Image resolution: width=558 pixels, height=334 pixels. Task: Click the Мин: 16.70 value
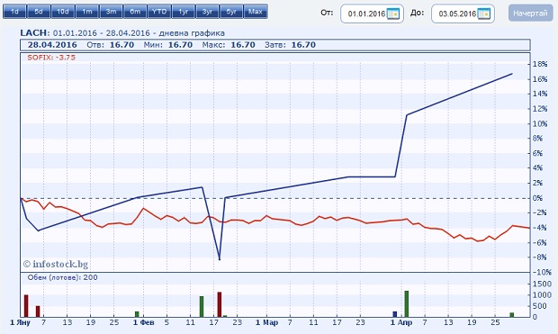click(x=168, y=45)
